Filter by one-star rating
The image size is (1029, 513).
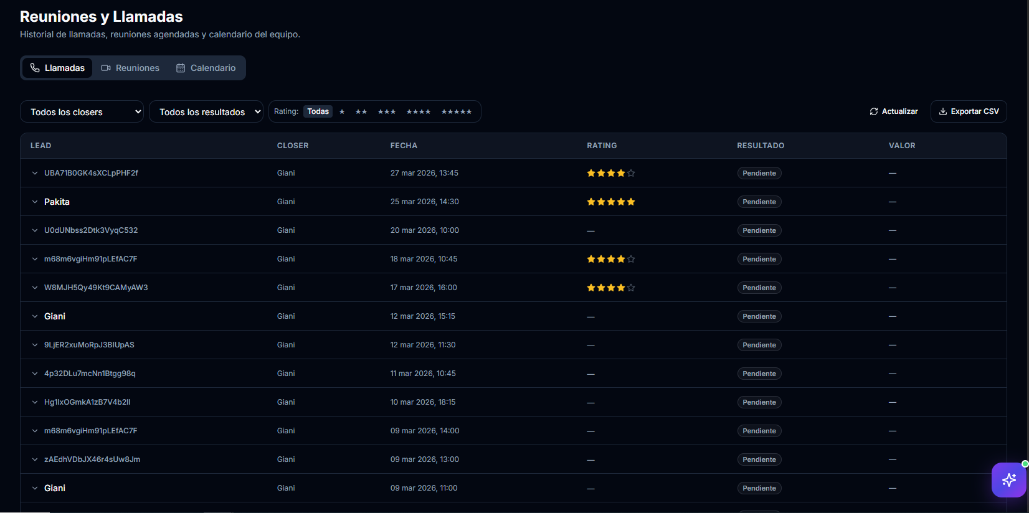342,111
